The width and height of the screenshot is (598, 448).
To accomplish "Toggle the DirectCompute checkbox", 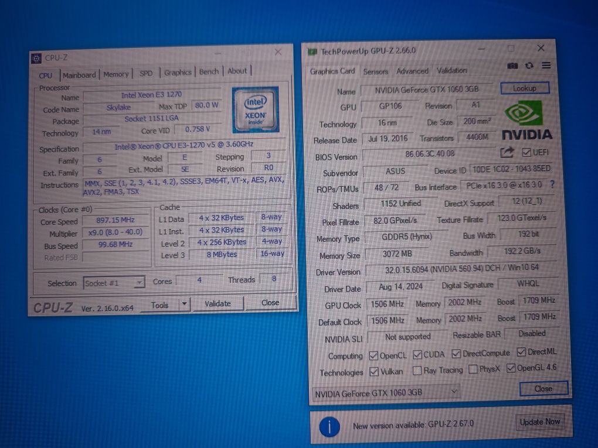I will [456, 354].
